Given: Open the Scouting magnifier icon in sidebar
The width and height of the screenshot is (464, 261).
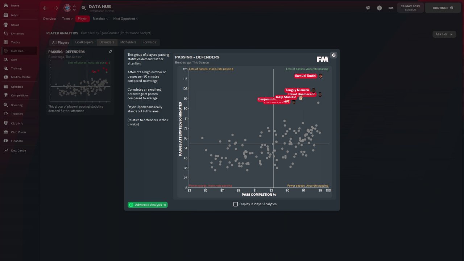Looking at the screenshot, I should click(6, 105).
